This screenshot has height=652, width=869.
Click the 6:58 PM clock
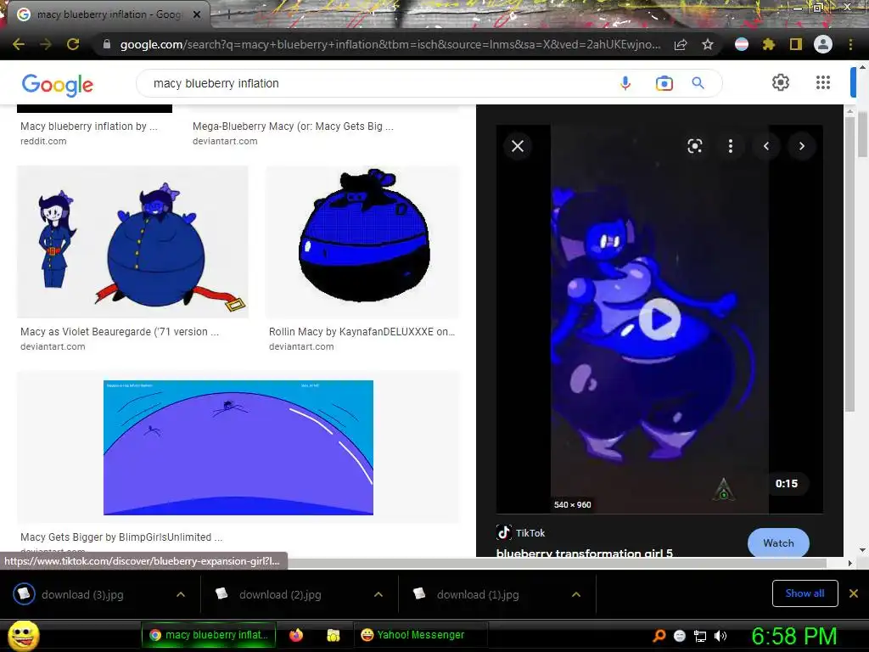click(794, 636)
